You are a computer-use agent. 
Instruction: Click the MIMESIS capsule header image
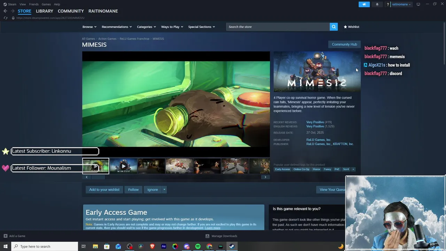click(317, 71)
